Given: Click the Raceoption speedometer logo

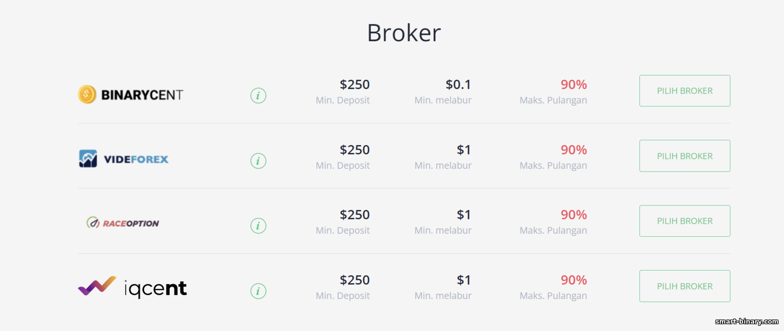Looking at the screenshot, I should [x=93, y=223].
